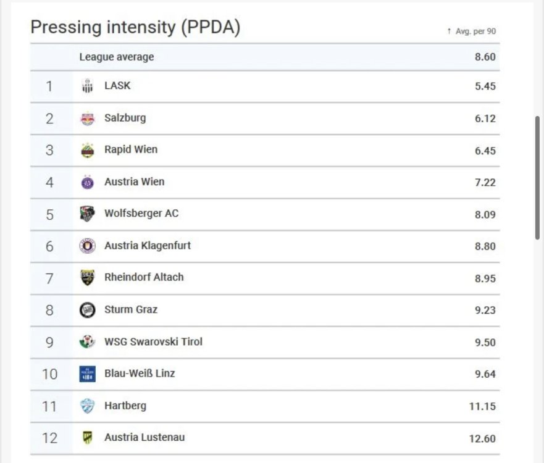Click the Austria Wien purple crest
Screen dimensions: 544x463
click(88, 182)
